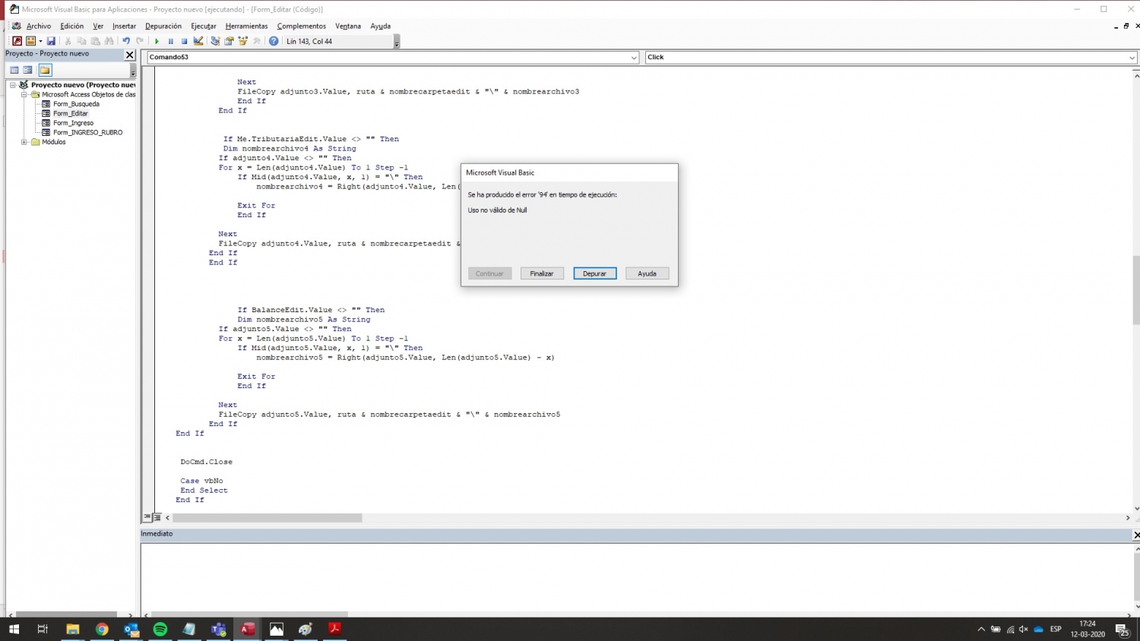Open the Comando53 object dropdown

tap(634, 58)
